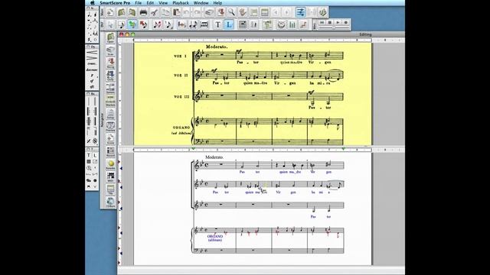This screenshot has height=275, width=490.
Task: Toggle the highlighted green note tool
Action: pyautogui.click(x=132, y=24)
